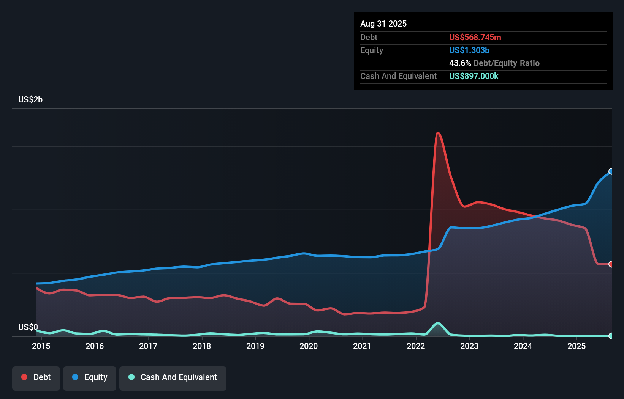
Task: Expand Cash And Equivalent US$897.000k row
Action: point(474,76)
